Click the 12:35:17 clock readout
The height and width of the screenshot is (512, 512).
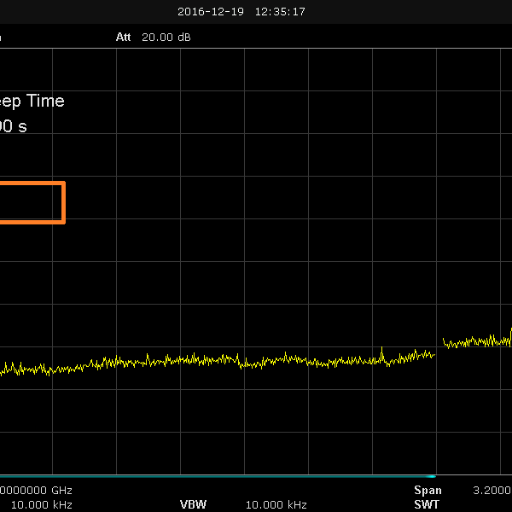(280, 12)
